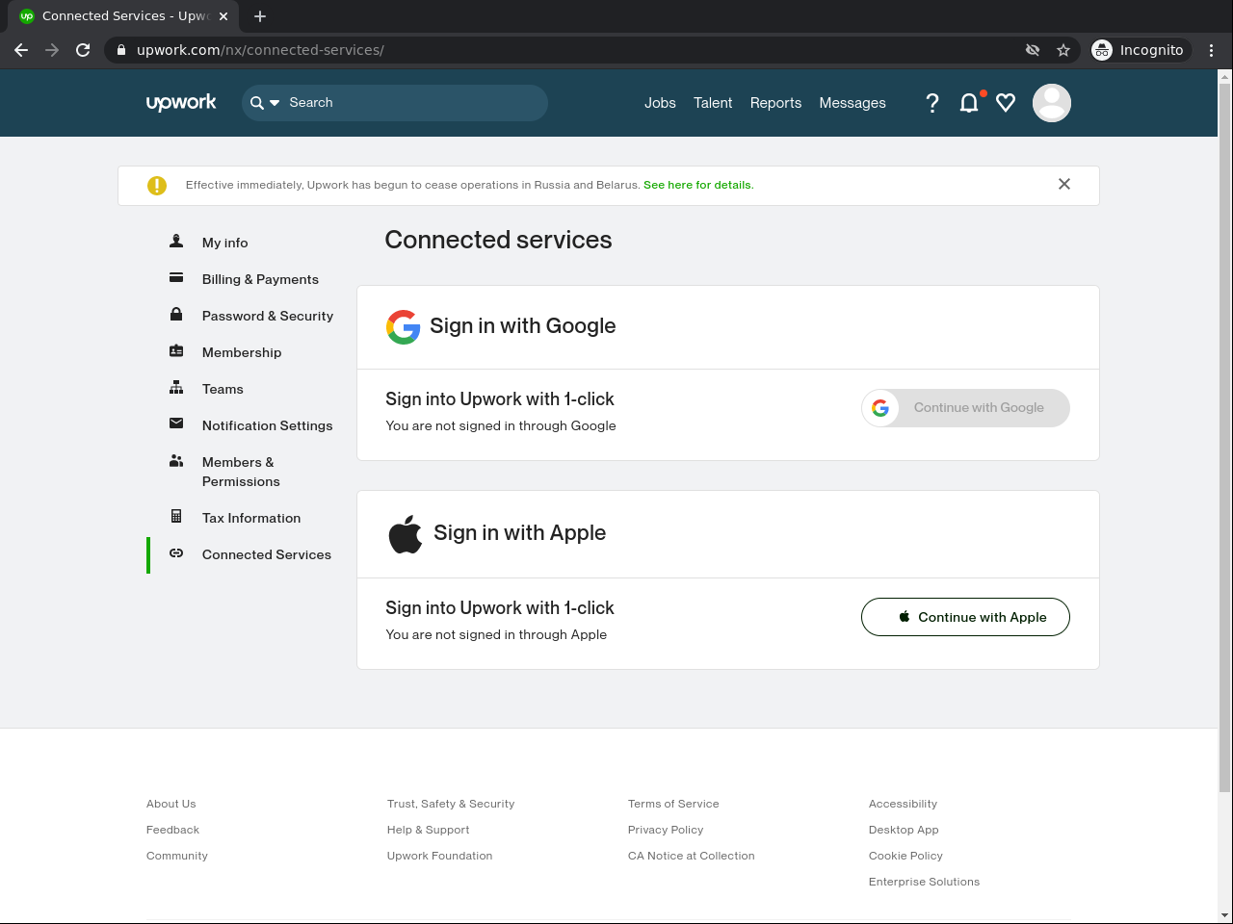The height and width of the screenshot is (924, 1233).
Task: Open the notifications bell icon
Action: 969,103
